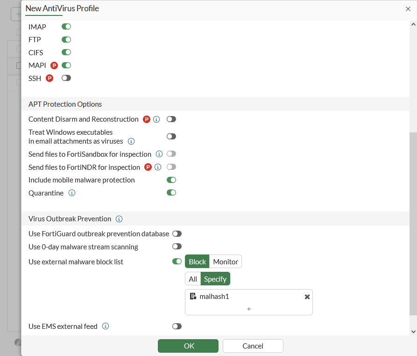This screenshot has height=356, width=417.
Task: Select the All option for block list
Action: point(193,279)
